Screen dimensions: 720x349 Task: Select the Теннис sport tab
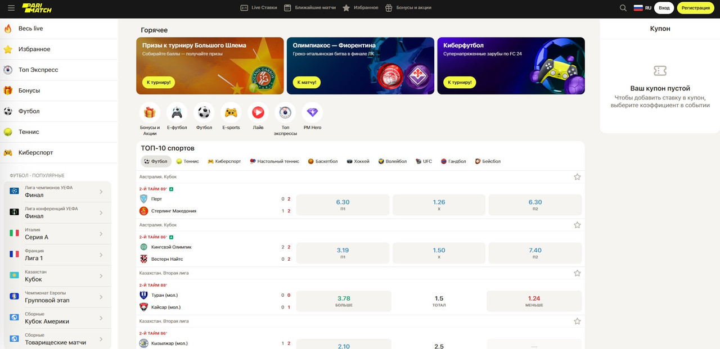click(187, 161)
